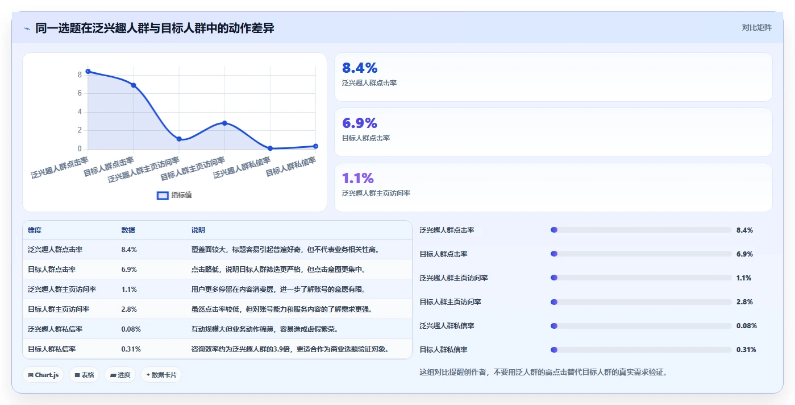795x405 pixels.
Task: Click the 数据卡片 chip
Action: tap(161, 375)
